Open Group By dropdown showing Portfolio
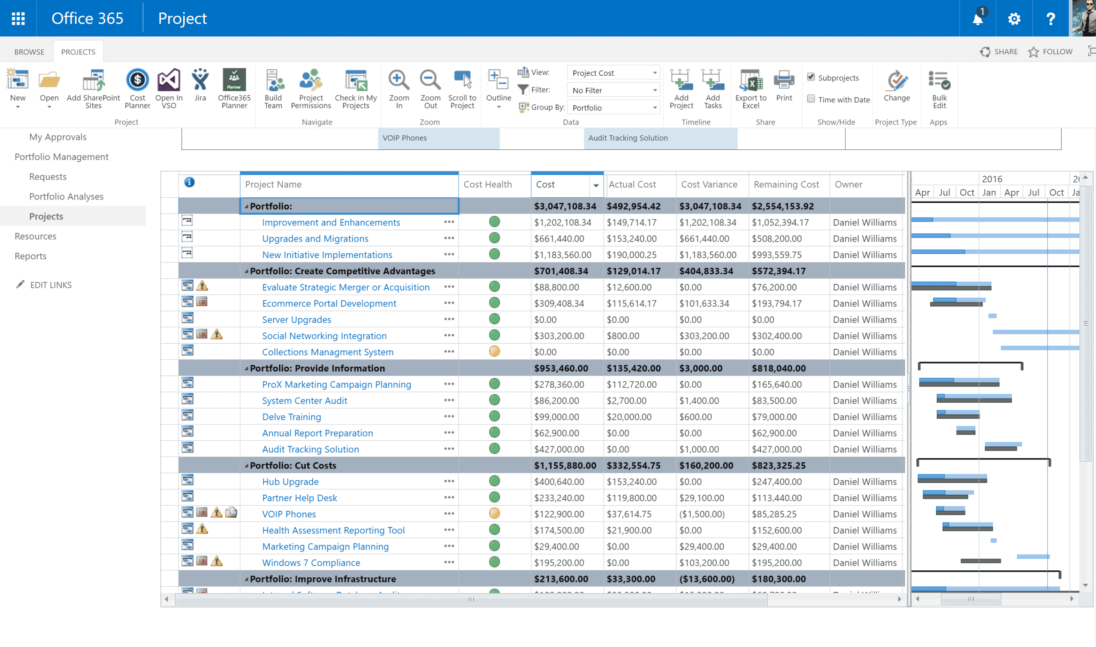Image resolution: width=1096 pixels, height=647 pixels. [613, 108]
